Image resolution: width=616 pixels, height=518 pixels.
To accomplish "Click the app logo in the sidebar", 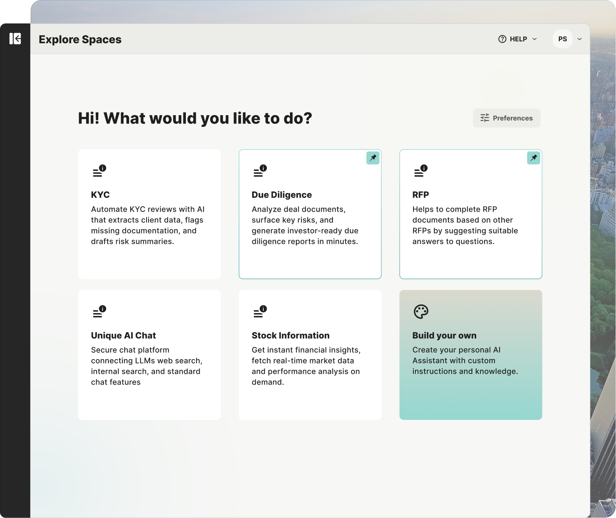I will pyautogui.click(x=15, y=39).
